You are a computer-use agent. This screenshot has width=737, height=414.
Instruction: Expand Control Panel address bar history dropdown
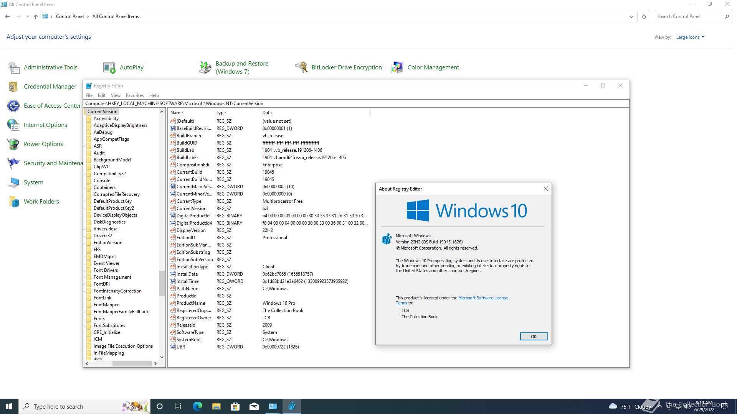(x=631, y=16)
